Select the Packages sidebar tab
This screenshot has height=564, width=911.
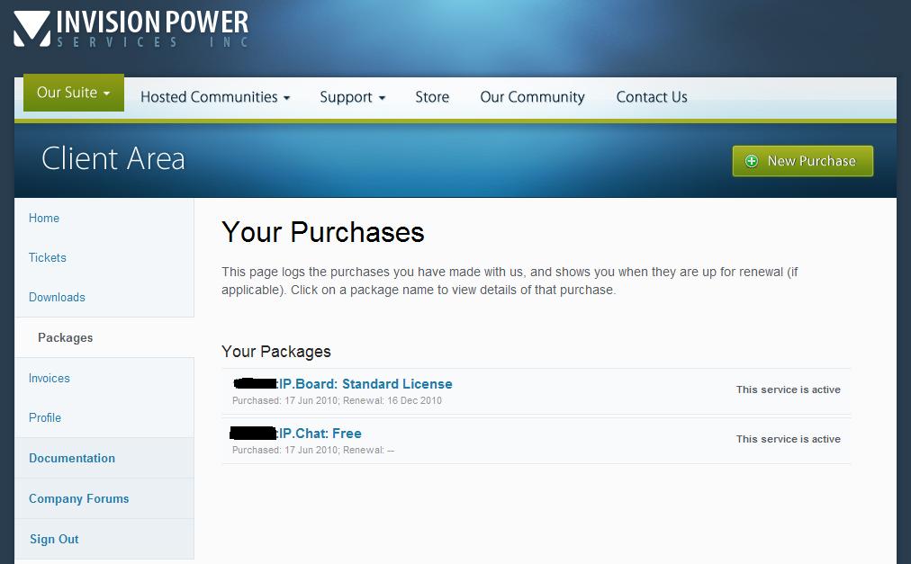(104, 337)
